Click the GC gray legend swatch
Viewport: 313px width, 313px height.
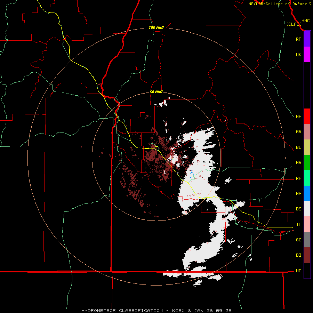tap(307, 240)
